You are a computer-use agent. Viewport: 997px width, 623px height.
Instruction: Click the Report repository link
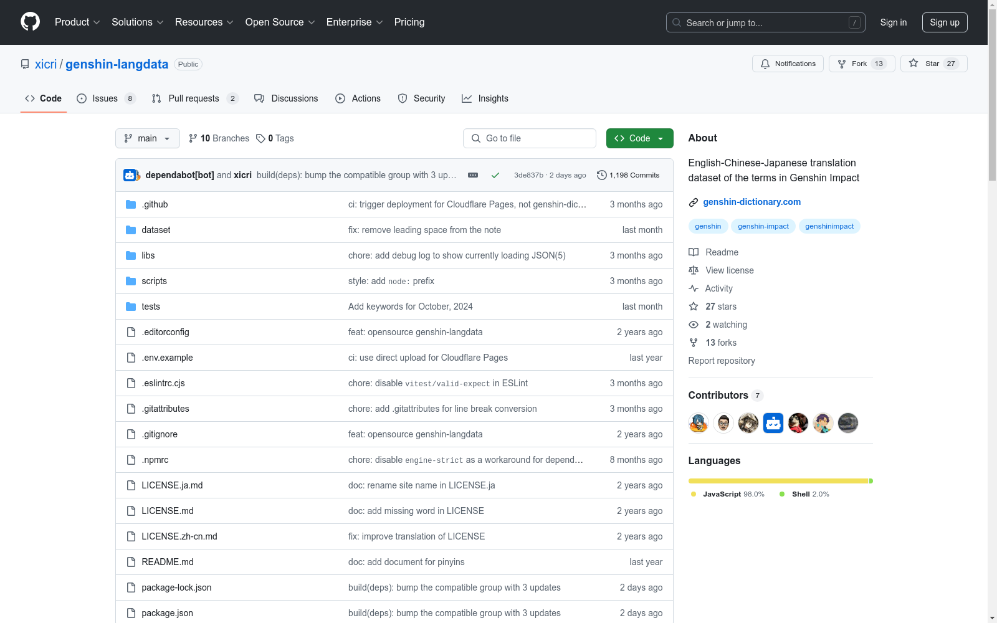click(722, 361)
